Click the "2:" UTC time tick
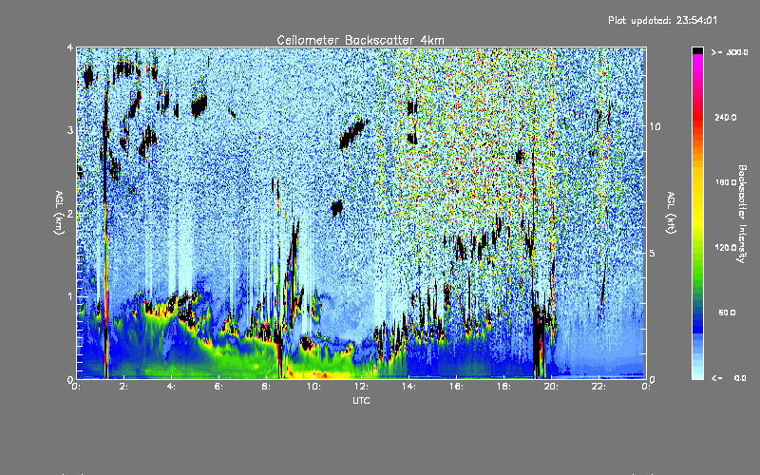This screenshot has width=760, height=475. tap(123, 387)
